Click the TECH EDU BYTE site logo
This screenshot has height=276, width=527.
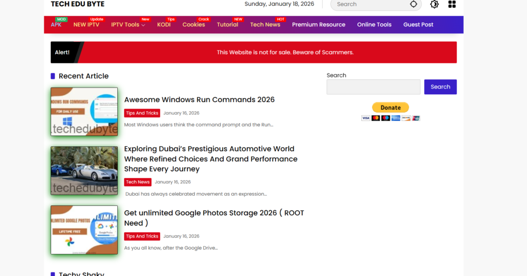(x=78, y=4)
